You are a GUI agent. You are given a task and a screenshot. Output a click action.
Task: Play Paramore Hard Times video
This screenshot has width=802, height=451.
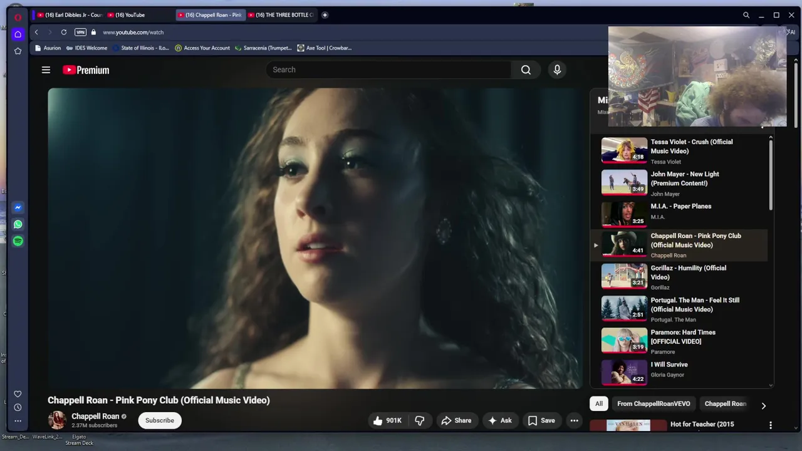[680, 341]
